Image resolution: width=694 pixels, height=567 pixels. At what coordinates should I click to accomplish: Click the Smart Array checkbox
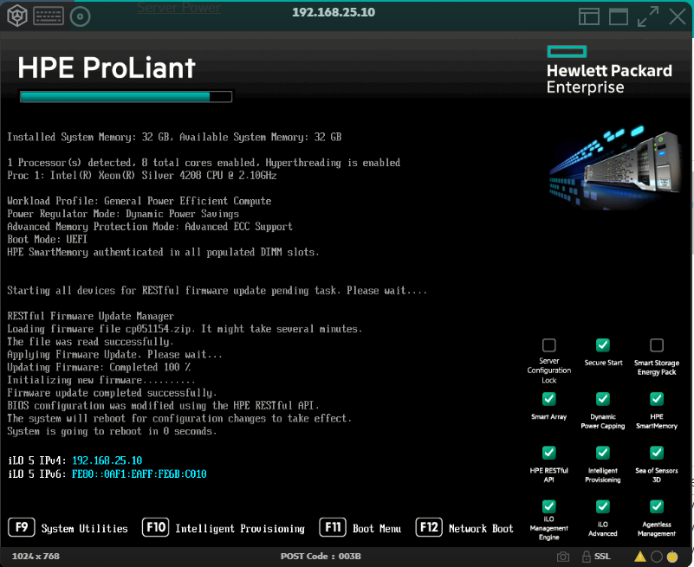[x=548, y=399]
